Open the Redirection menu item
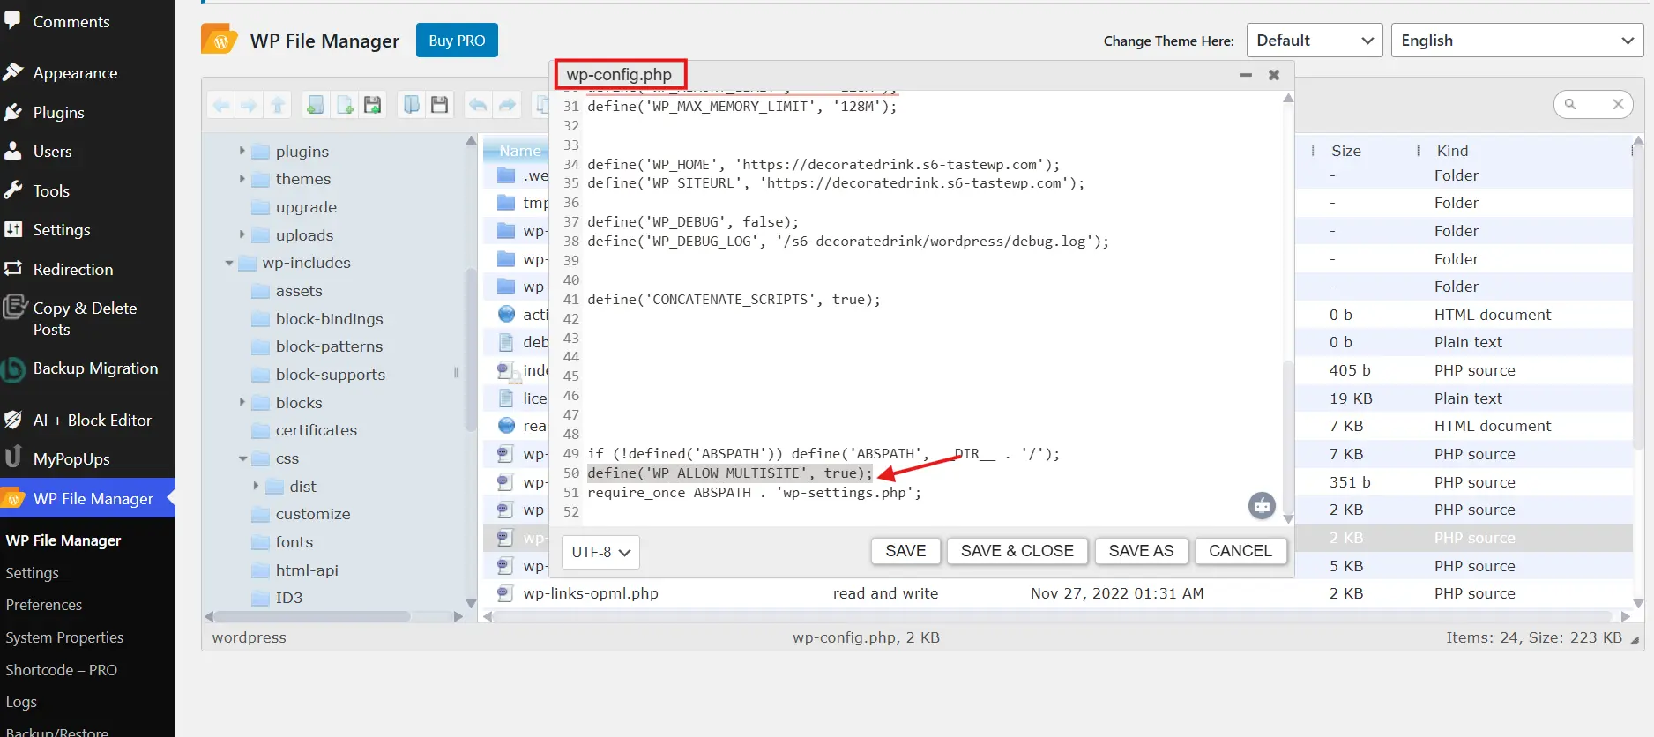Image resolution: width=1654 pixels, height=737 pixels. [72, 270]
